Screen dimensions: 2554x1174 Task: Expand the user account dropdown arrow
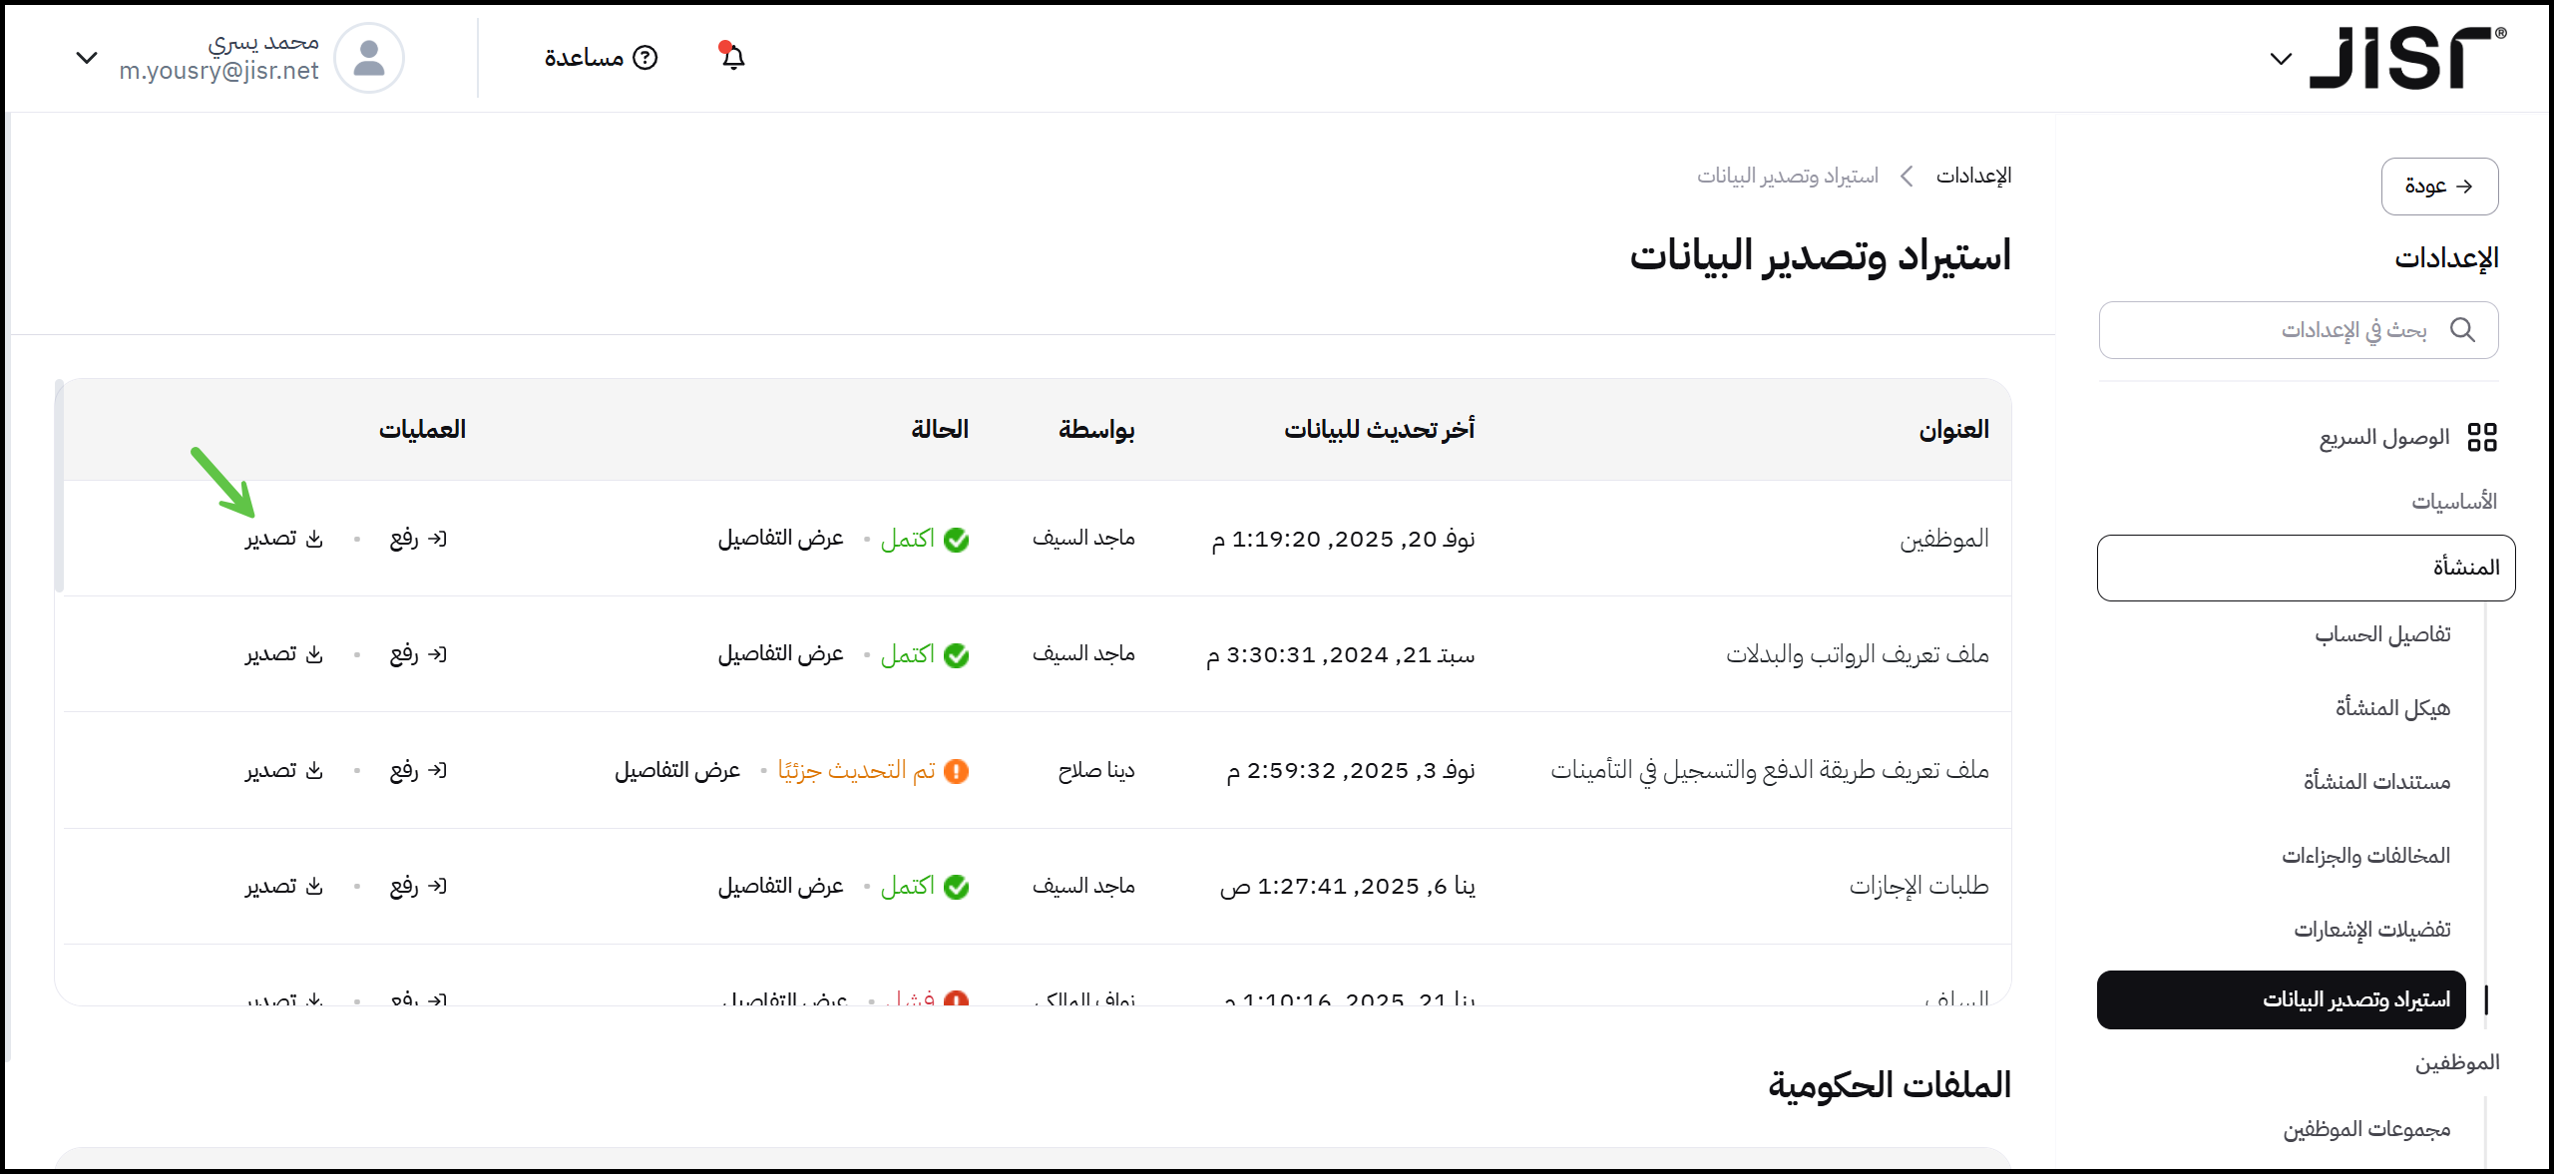pos(87,58)
